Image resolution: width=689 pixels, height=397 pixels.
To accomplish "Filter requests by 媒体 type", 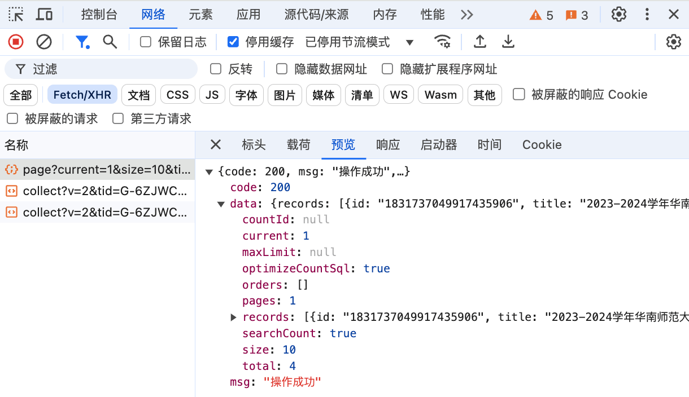I will [x=324, y=95].
